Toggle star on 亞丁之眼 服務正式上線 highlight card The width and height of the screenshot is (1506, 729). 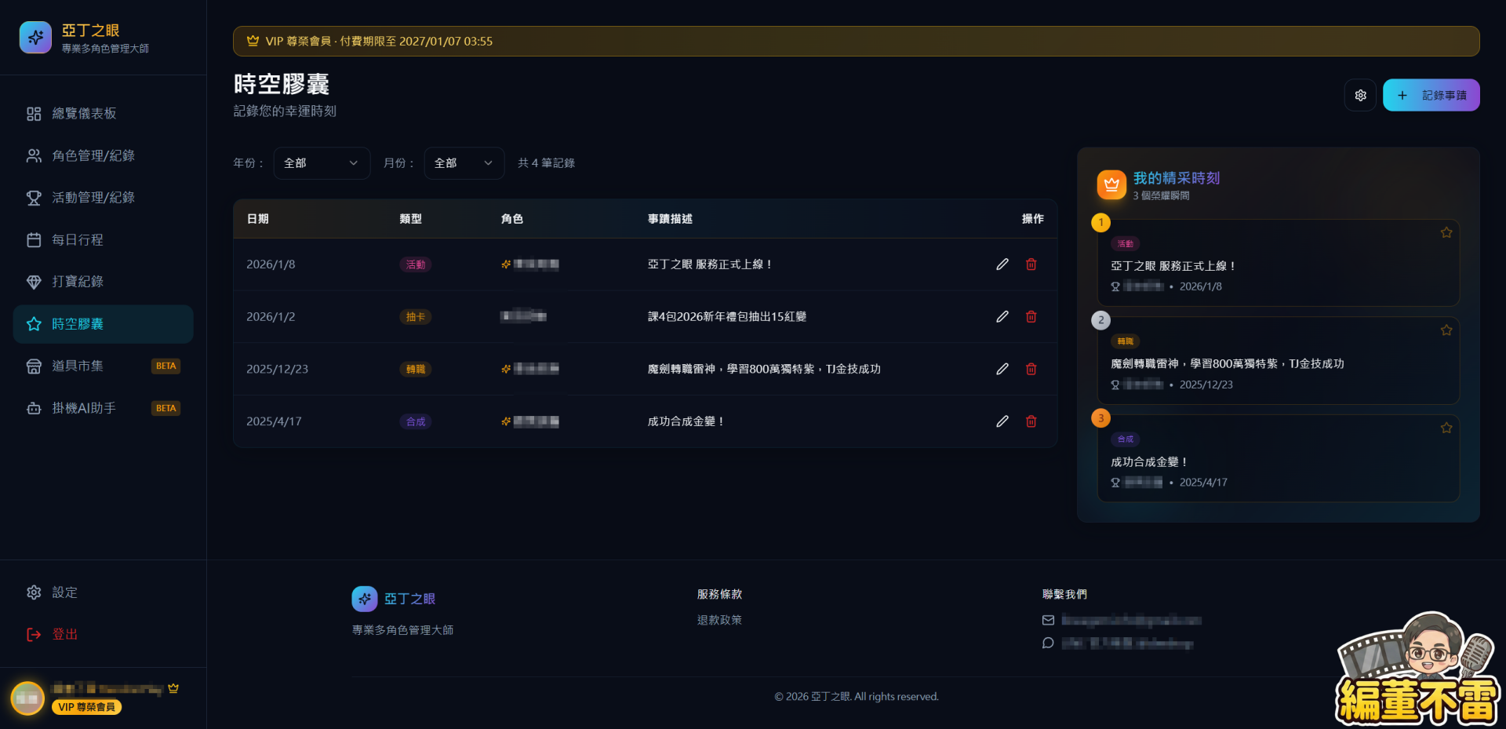(1446, 232)
